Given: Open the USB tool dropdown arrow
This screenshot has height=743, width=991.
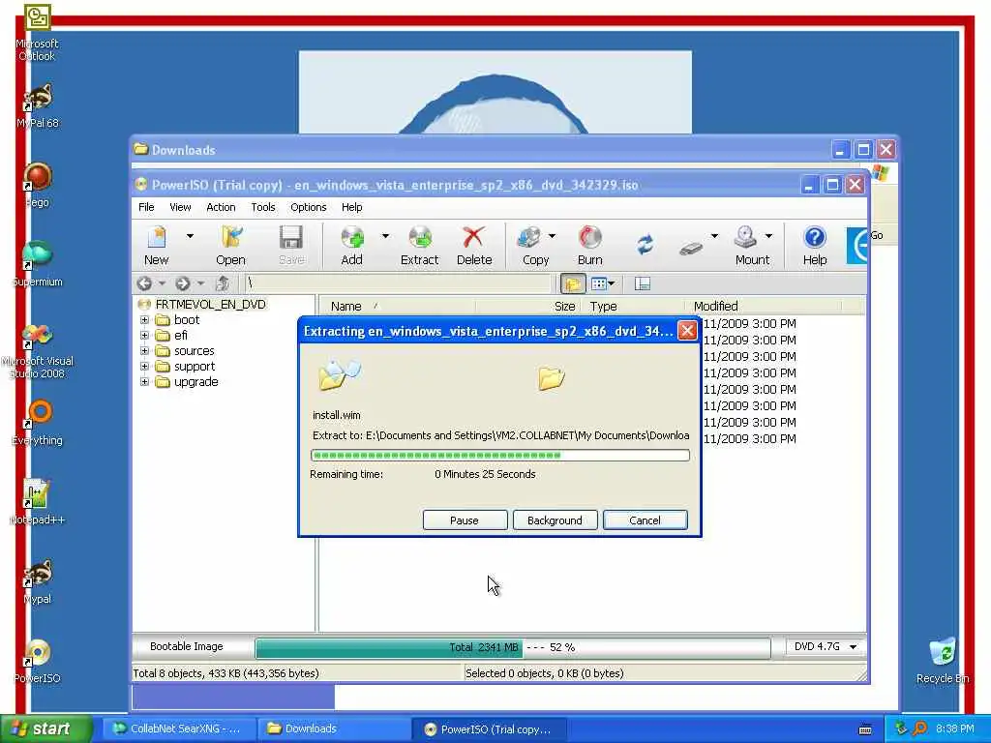Looking at the screenshot, I should coord(714,236).
